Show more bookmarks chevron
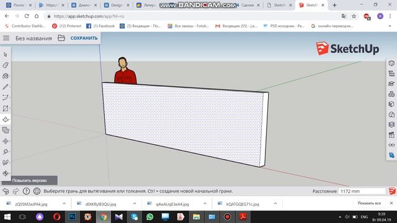397x223 pixels. pos(390,26)
